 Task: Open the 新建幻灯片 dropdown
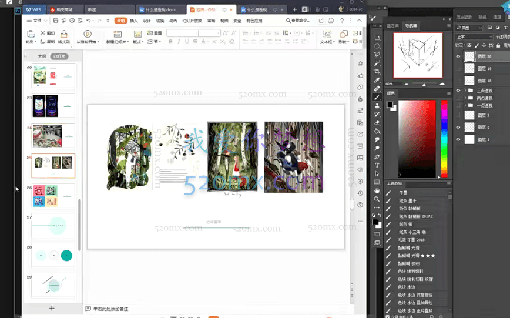(118, 42)
